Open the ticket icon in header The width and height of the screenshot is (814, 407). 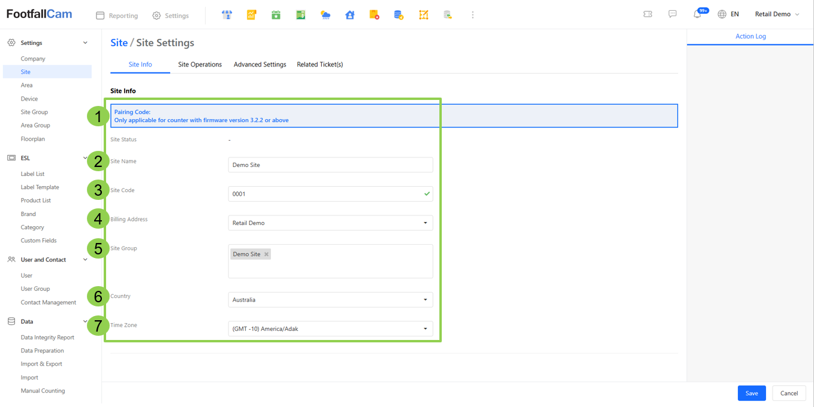(x=647, y=14)
